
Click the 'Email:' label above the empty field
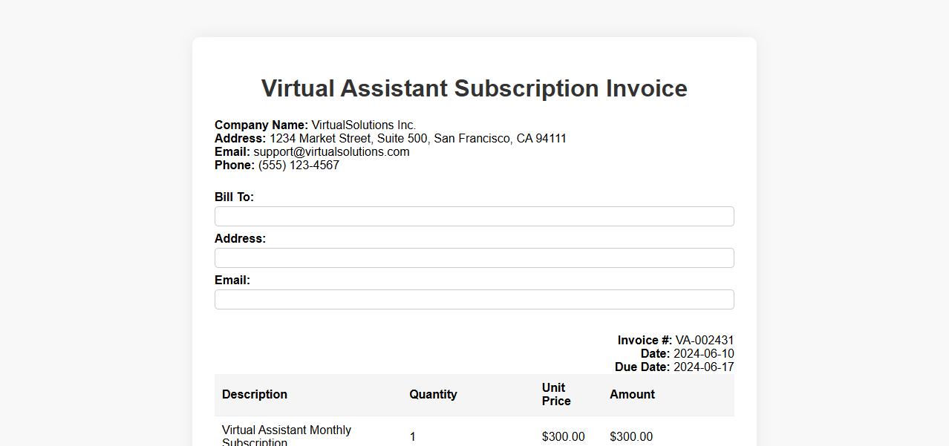tap(232, 280)
